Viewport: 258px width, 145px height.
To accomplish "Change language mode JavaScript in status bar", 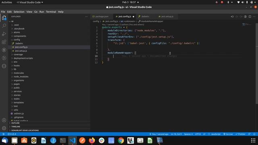I will 214,134.
